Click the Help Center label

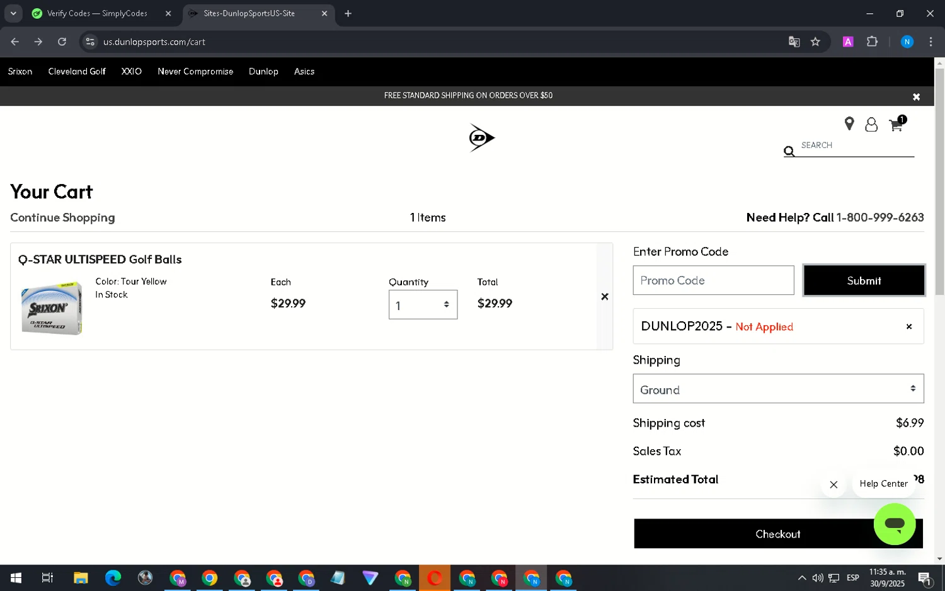883,484
